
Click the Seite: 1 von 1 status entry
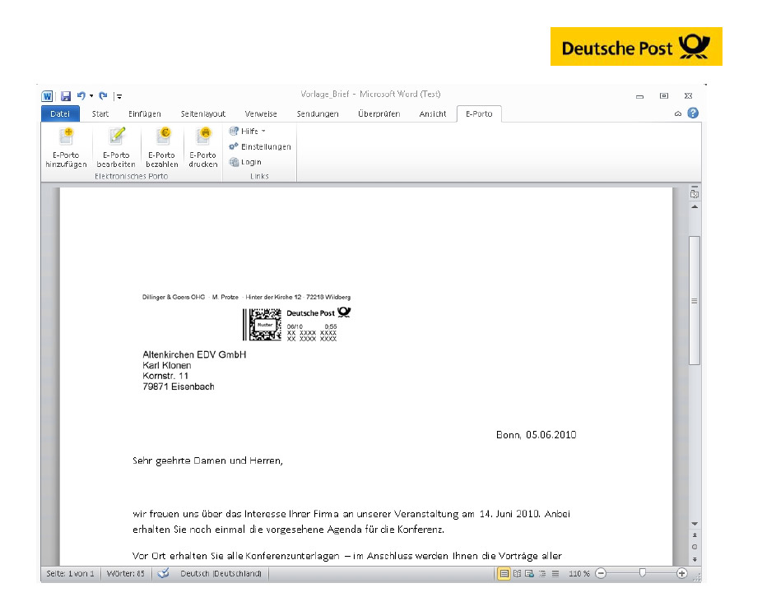pos(71,574)
